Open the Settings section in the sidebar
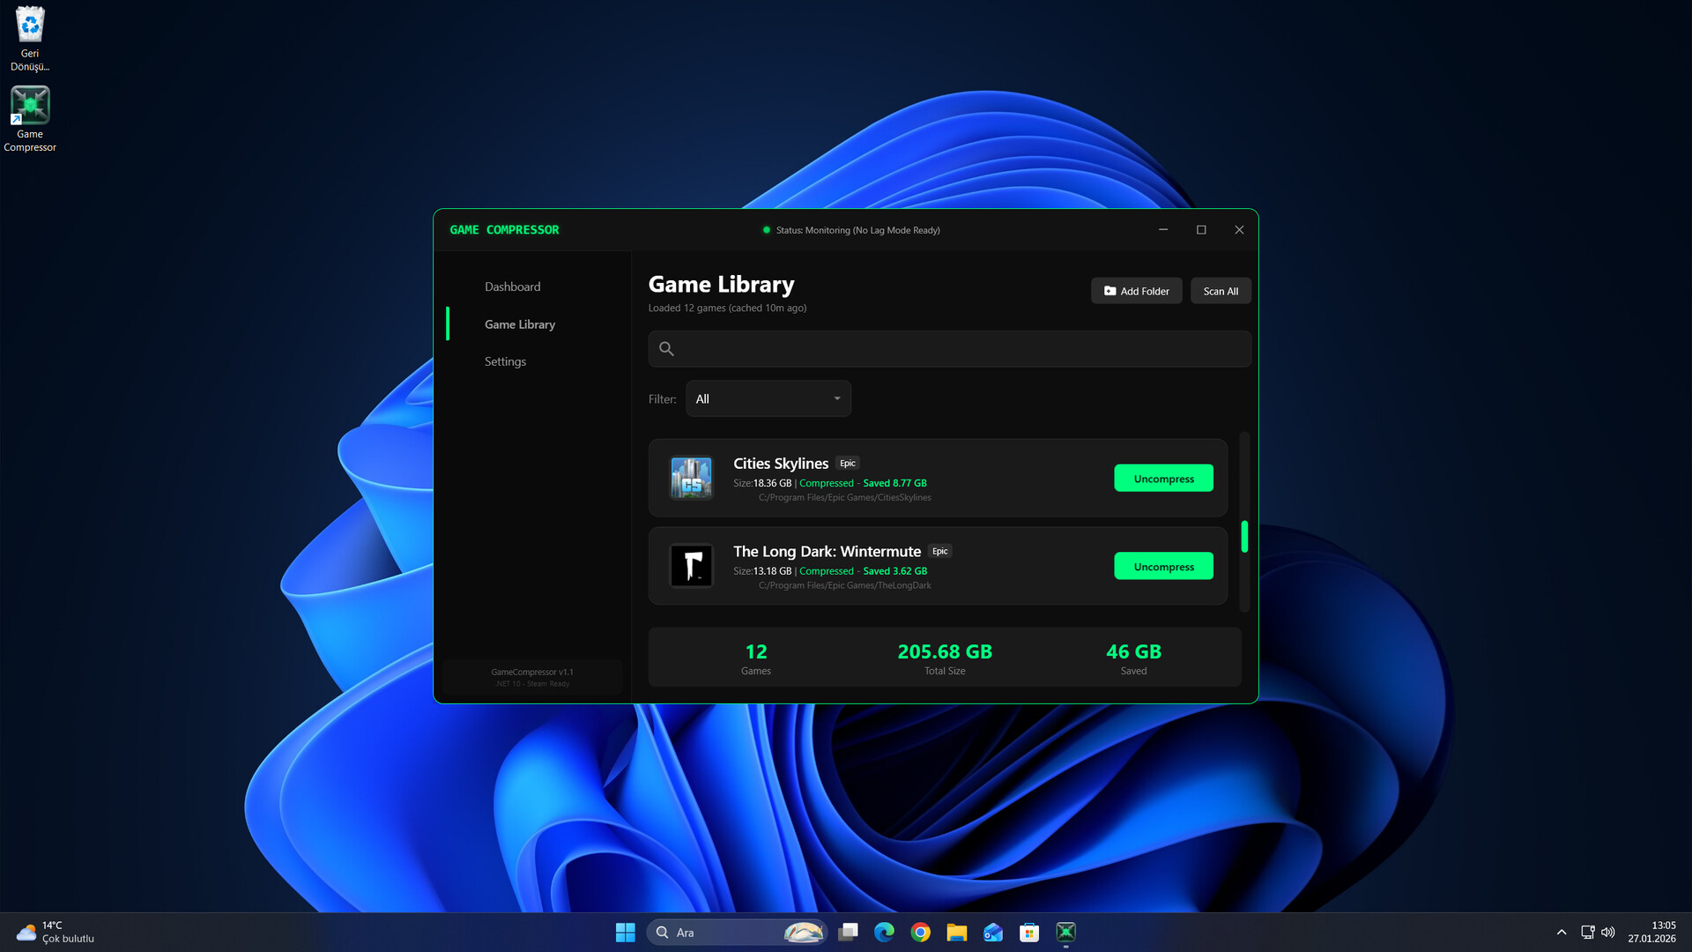The width and height of the screenshot is (1692, 952). point(505,361)
